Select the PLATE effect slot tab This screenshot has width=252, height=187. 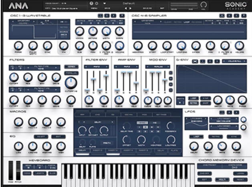(174, 151)
